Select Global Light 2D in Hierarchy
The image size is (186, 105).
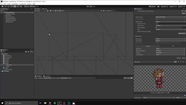point(12,19)
